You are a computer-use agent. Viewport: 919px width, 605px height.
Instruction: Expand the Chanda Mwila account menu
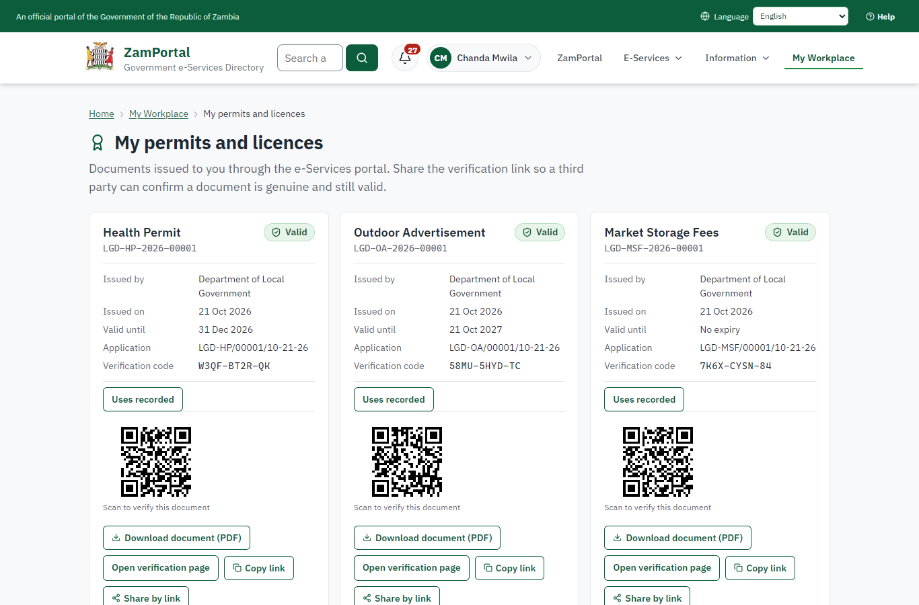pyautogui.click(x=484, y=58)
